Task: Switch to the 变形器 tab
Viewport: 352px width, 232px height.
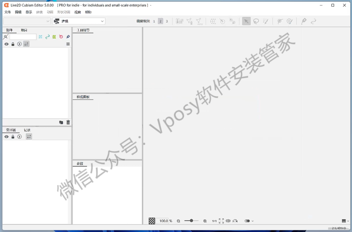Action: click(x=11, y=130)
